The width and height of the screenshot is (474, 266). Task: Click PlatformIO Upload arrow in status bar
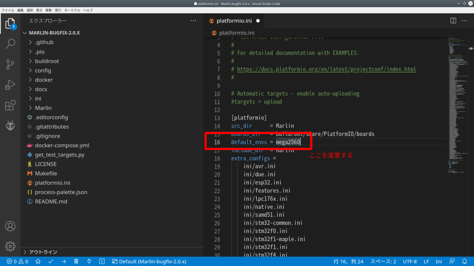(64, 261)
